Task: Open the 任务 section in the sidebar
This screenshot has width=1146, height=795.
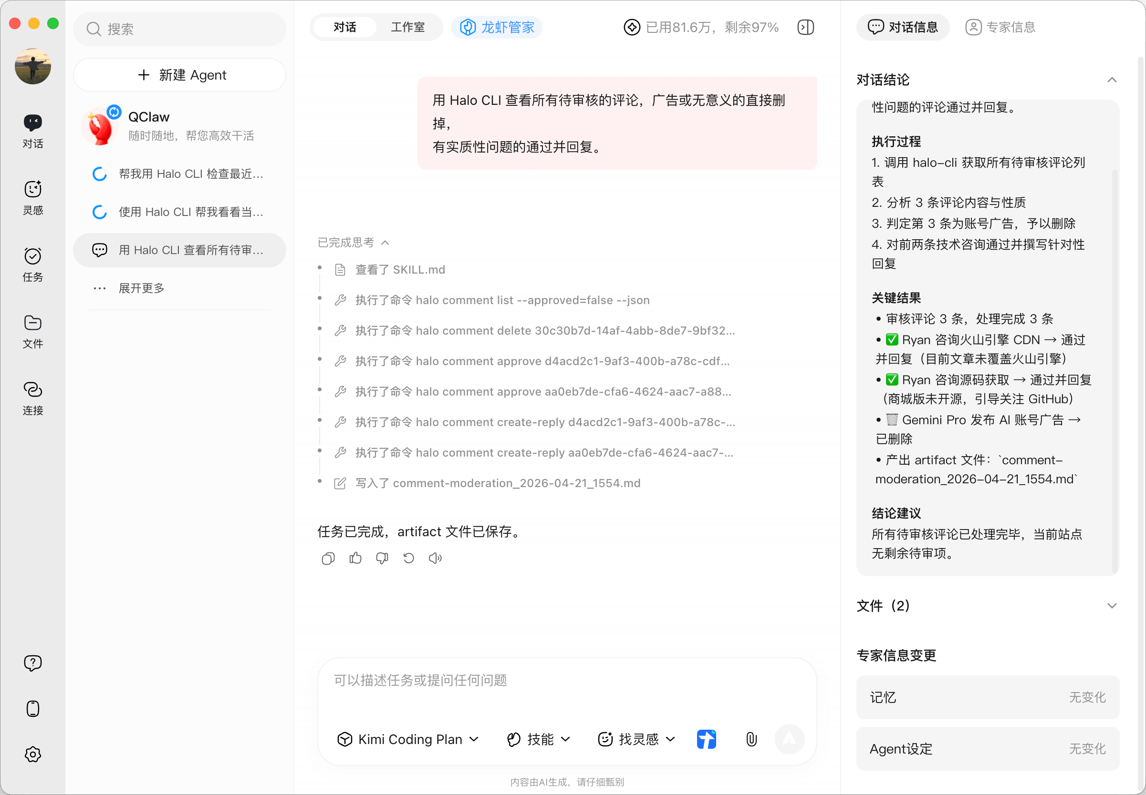Action: (33, 264)
